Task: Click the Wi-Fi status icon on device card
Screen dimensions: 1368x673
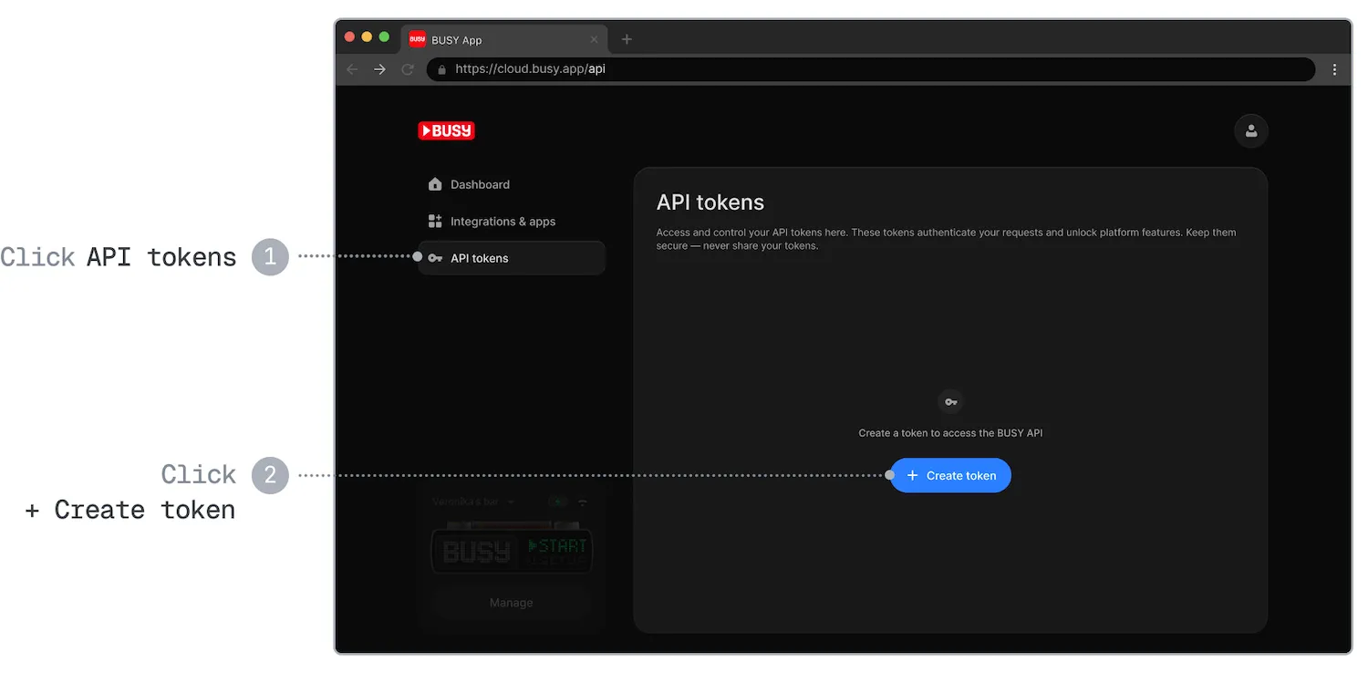Action: coord(583,502)
